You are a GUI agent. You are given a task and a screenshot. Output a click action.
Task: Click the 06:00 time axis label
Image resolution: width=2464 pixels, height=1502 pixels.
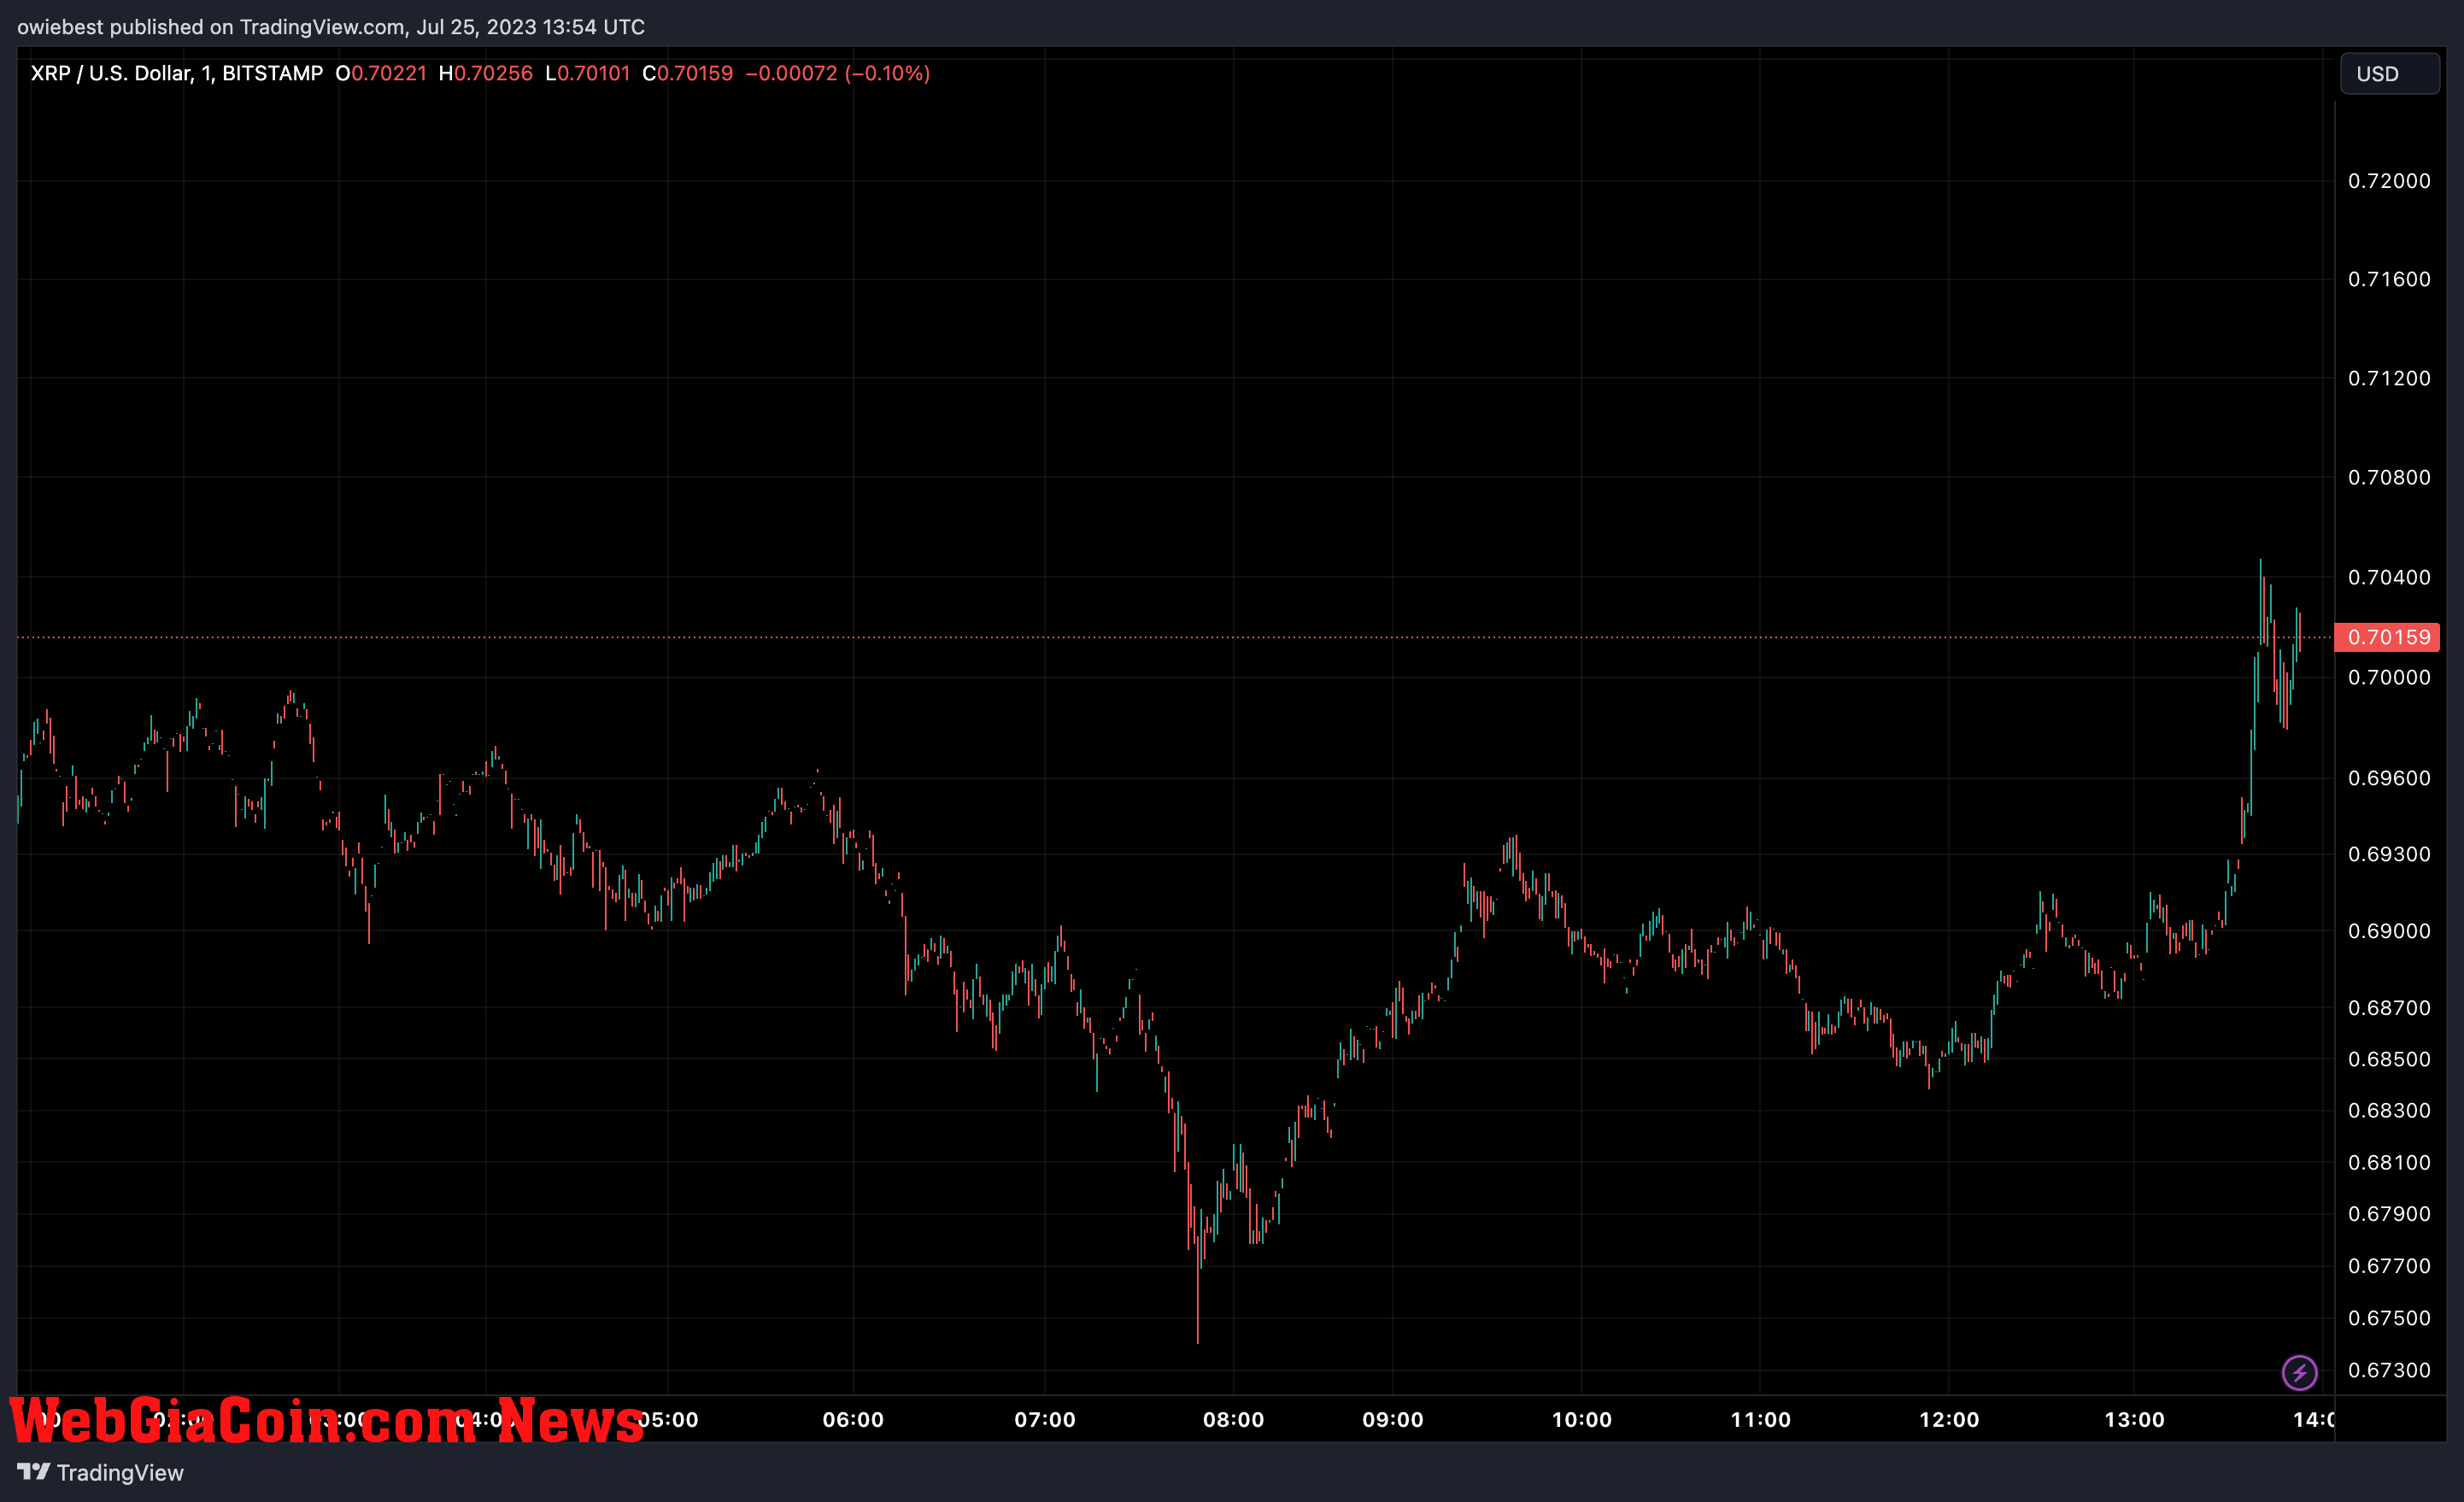point(853,1419)
